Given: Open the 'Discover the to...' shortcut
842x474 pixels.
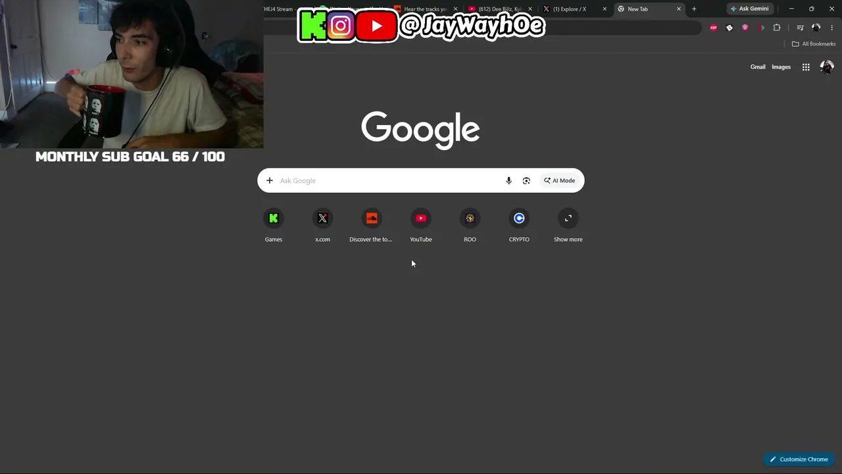Looking at the screenshot, I should [372, 225].
